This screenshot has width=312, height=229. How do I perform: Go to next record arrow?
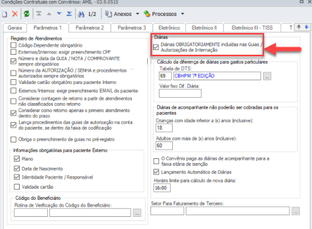tap(59, 14)
